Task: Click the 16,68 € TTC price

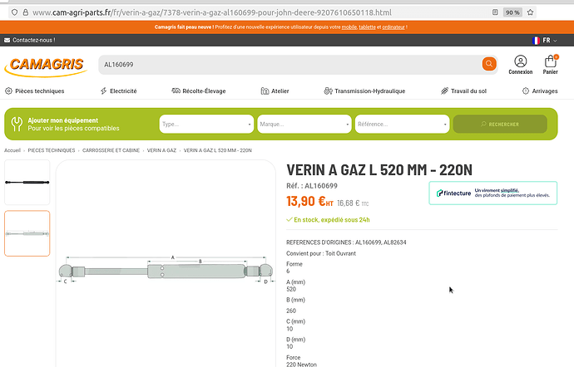Action: (x=353, y=203)
